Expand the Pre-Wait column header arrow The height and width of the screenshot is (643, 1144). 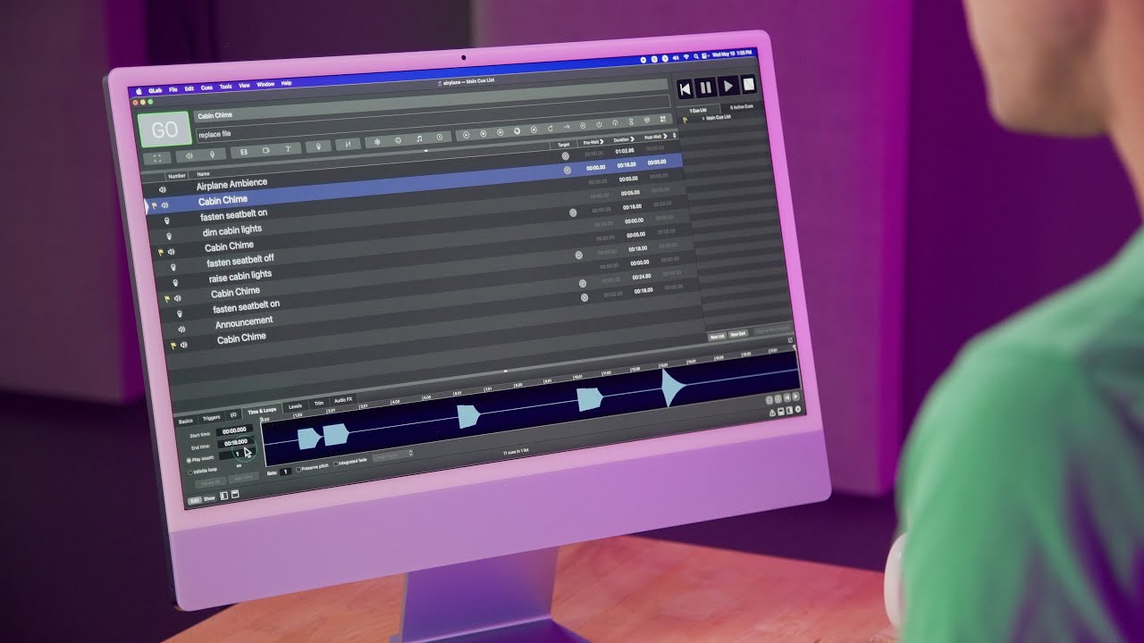[x=601, y=142]
